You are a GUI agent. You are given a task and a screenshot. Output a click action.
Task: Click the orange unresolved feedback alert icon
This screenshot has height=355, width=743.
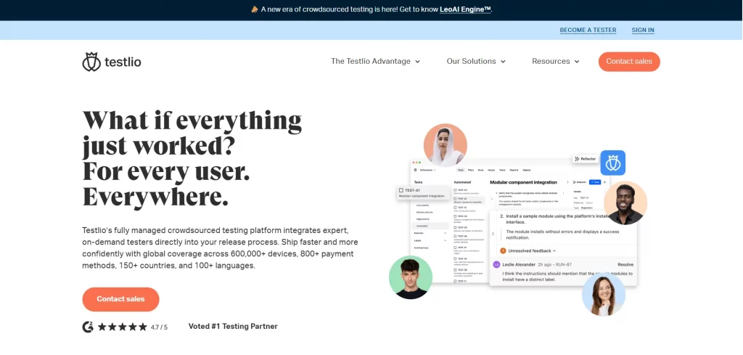(503, 250)
